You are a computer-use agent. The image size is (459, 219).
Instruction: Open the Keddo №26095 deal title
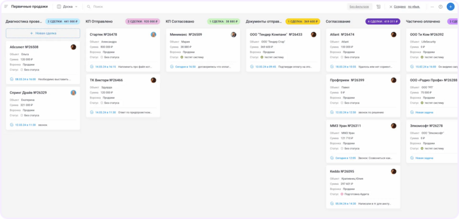341,171
